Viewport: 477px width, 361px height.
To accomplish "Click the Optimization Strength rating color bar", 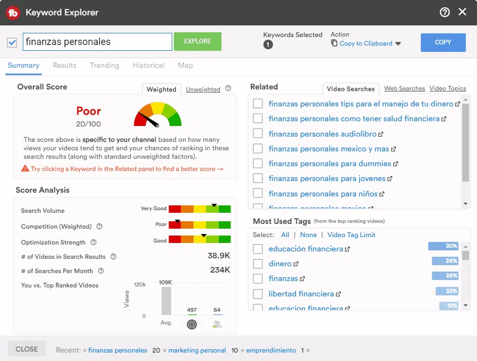I will pyautogui.click(x=200, y=239).
